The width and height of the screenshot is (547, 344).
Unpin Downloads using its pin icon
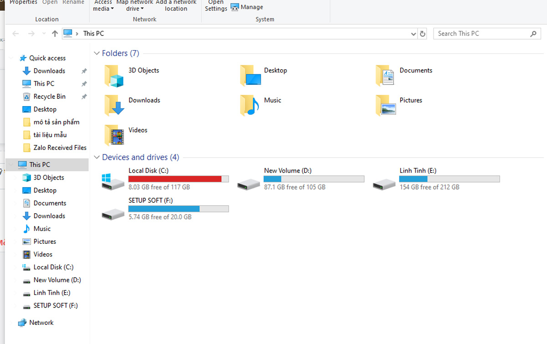coord(84,71)
